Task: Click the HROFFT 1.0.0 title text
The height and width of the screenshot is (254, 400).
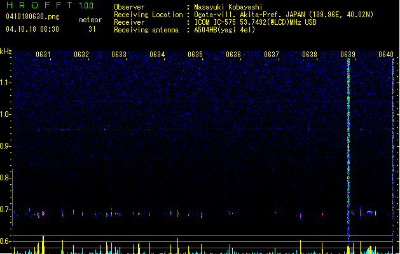Action: click(x=50, y=5)
